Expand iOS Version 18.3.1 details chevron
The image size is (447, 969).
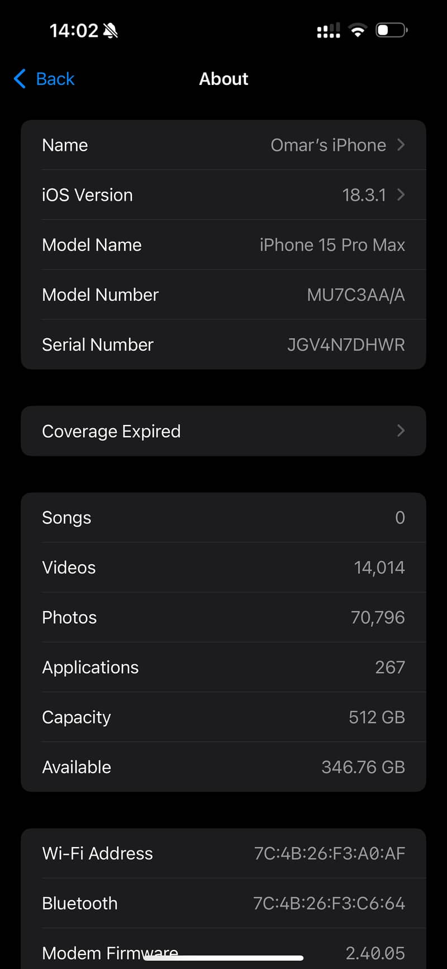(401, 195)
